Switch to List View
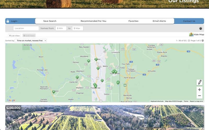 (x=14, y=36)
